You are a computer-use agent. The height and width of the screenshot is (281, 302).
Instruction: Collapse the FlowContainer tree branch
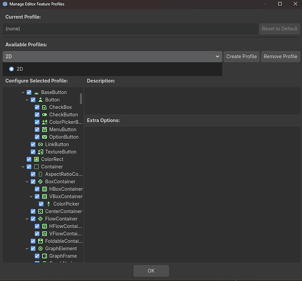tap(27, 219)
